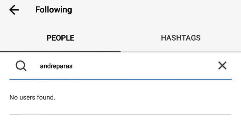
Task: Select the PEOPLE tab
Action: pyautogui.click(x=60, y=38)
